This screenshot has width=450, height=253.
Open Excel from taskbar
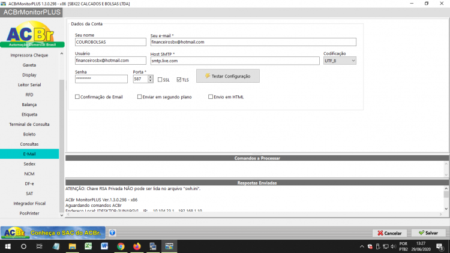(x=88, y=246)
